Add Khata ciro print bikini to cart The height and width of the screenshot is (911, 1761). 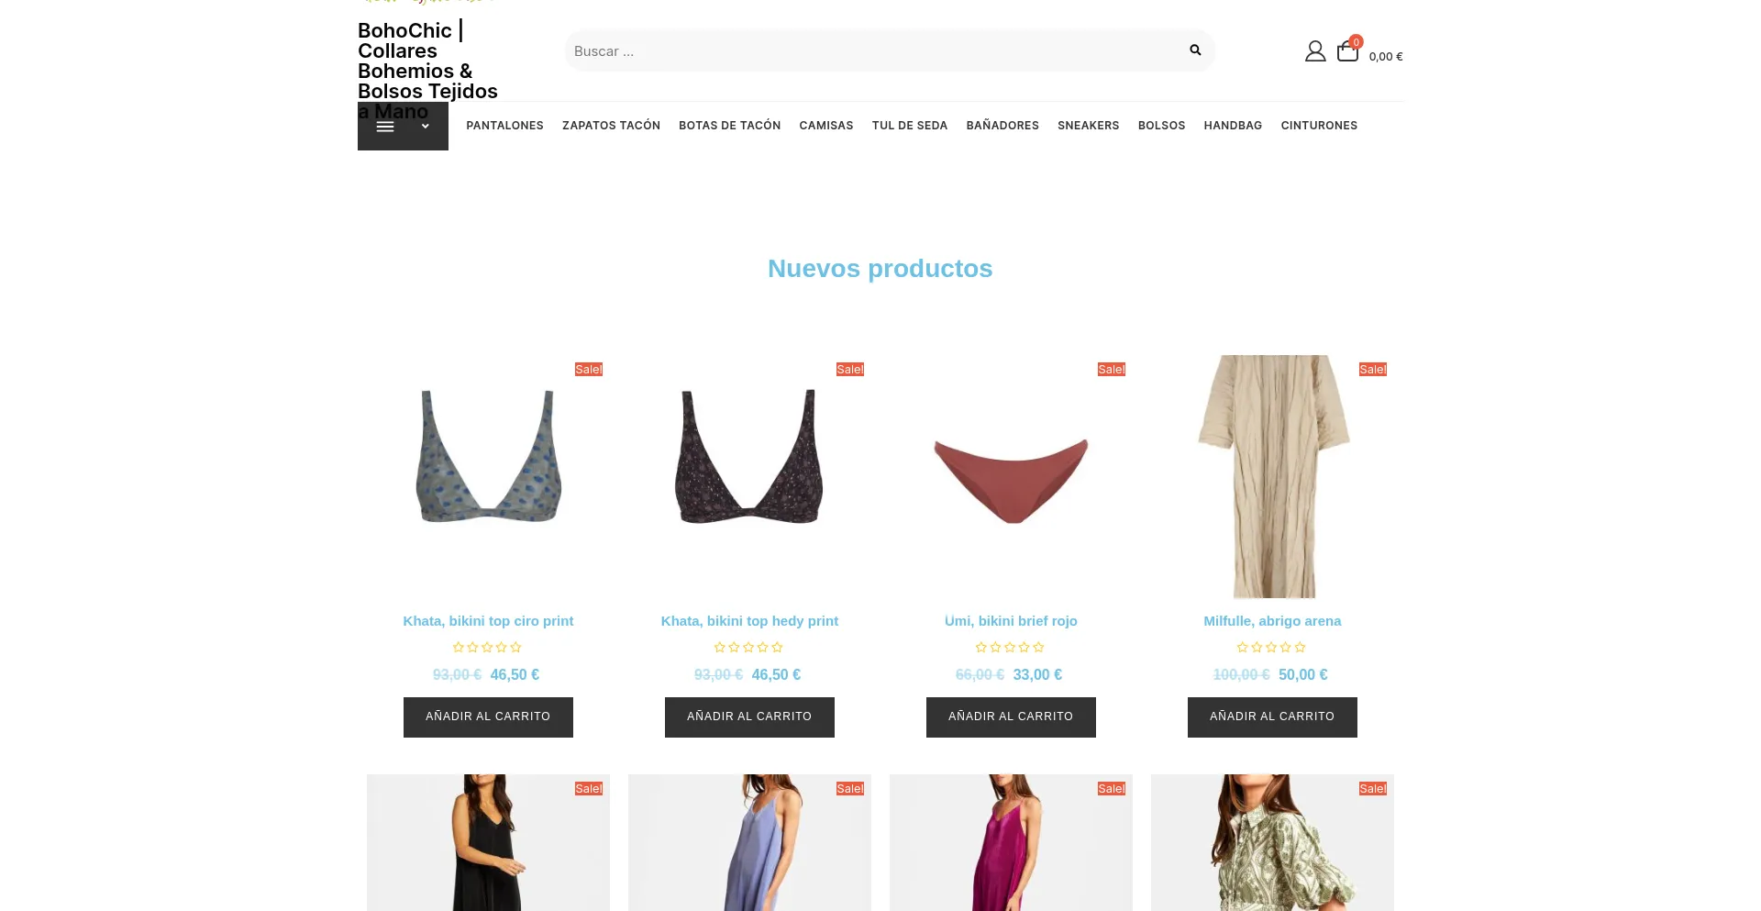[x=488, y=717]
